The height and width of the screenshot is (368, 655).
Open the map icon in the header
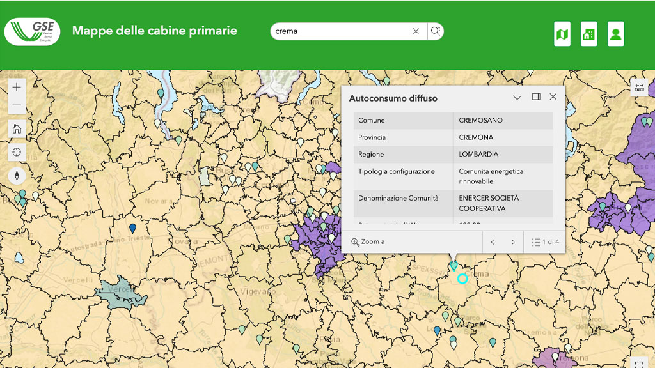562,34
